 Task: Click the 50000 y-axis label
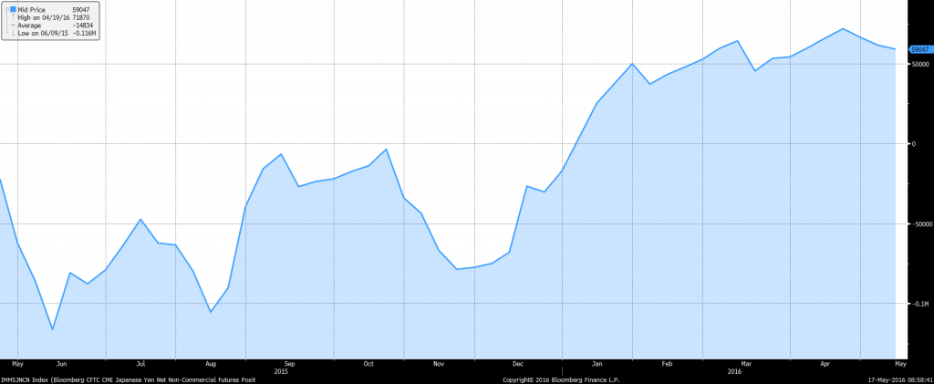(x=919, y=64)
